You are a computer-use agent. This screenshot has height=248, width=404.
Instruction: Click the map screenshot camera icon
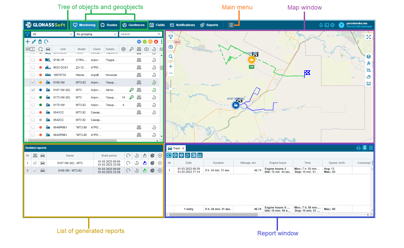tap(171, 47)
